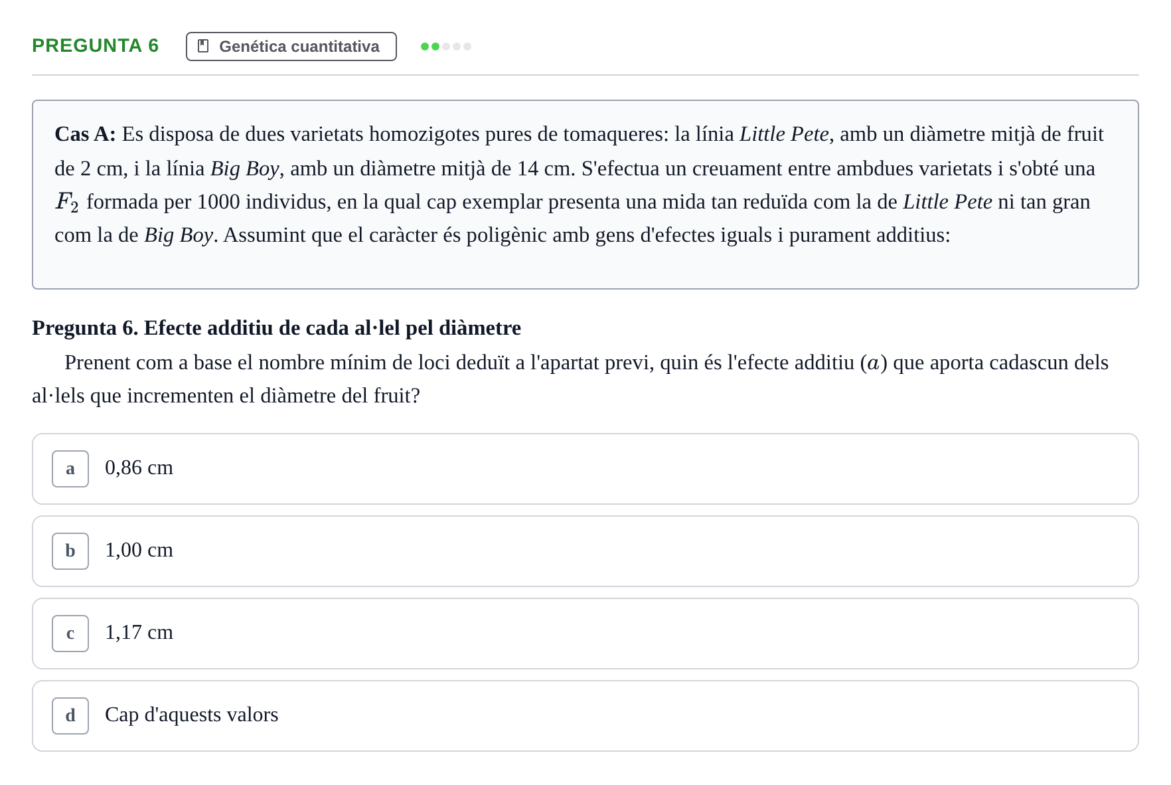Click the letter box labeled a
The height and width of the screenshot is (785, 1171).
click(70, 469)
